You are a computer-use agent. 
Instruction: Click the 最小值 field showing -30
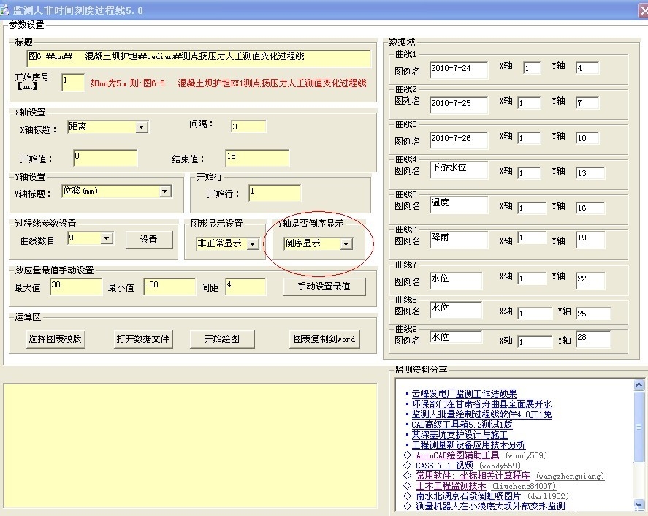(169, 287)
